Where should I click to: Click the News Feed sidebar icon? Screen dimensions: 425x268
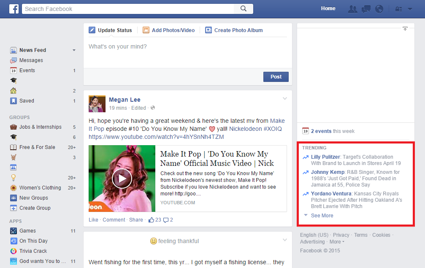click(13, 50)
